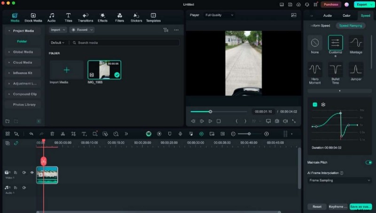Select the IMG_1965 clip thumbnail

click(104, 70)
